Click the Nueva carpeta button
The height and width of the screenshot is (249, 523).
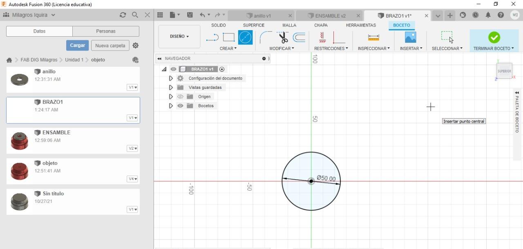tap(110, 45)
